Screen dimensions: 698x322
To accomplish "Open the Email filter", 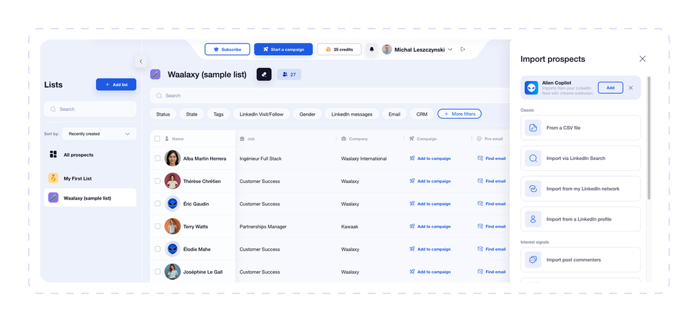I will pyautogui.click(x=395, y=114).
